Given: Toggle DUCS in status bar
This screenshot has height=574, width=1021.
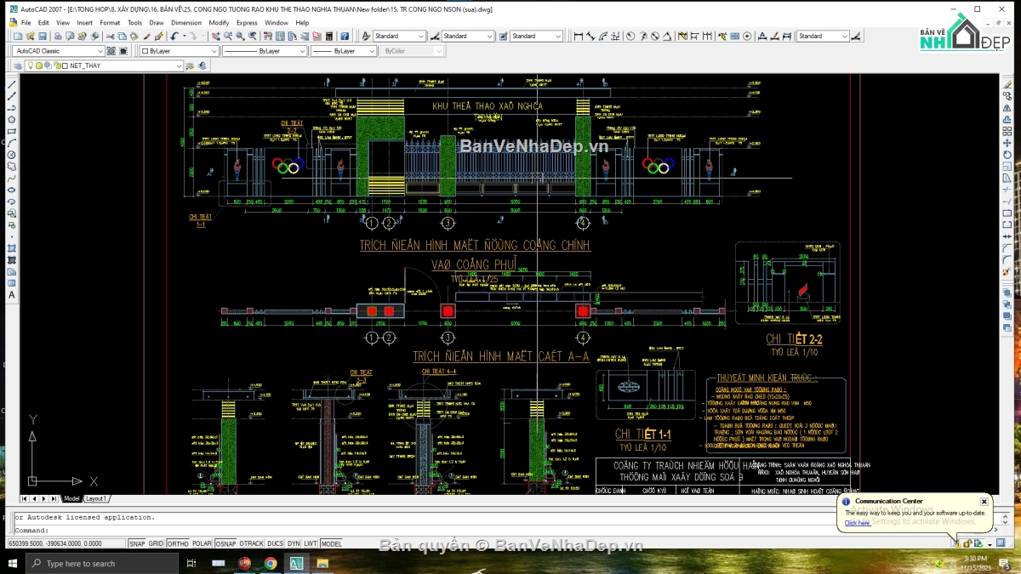Looking at the screenshot, I should click(x=276, y=543).
